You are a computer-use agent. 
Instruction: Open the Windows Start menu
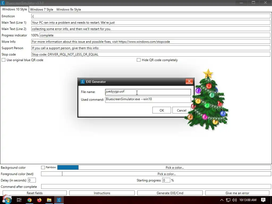[7, 200]
